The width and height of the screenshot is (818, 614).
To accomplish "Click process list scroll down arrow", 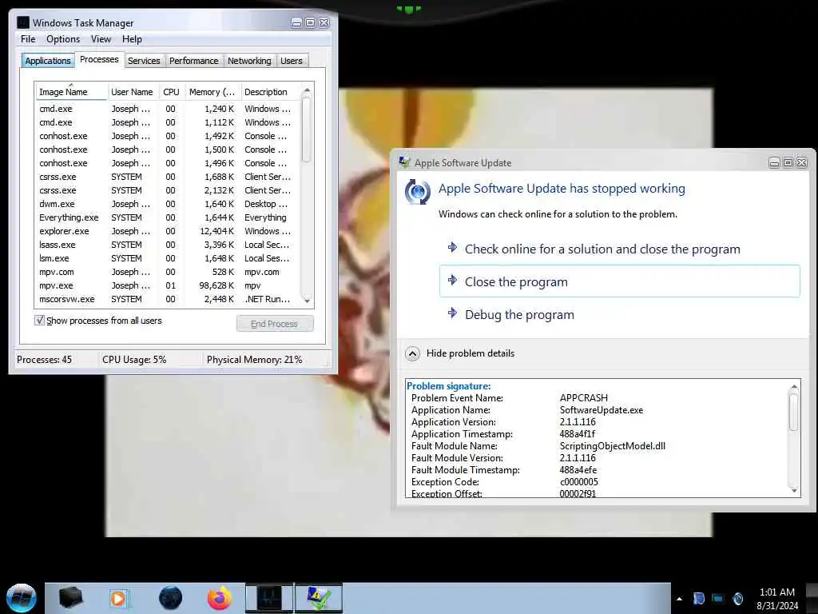I will [307, 301].
